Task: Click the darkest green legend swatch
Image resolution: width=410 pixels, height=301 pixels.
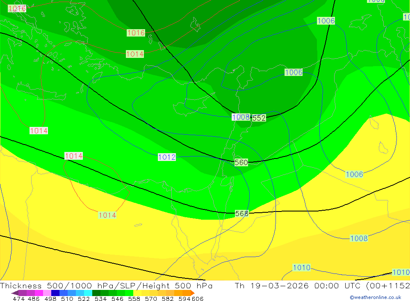Action: [96, 293]
